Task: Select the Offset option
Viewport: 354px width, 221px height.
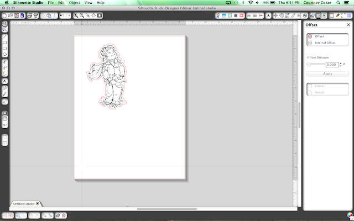Action: [x=327, y=36]
